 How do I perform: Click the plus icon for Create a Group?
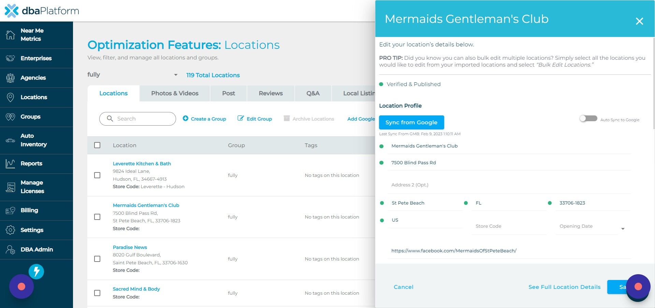pyautogui.click(x=186, y=118)
